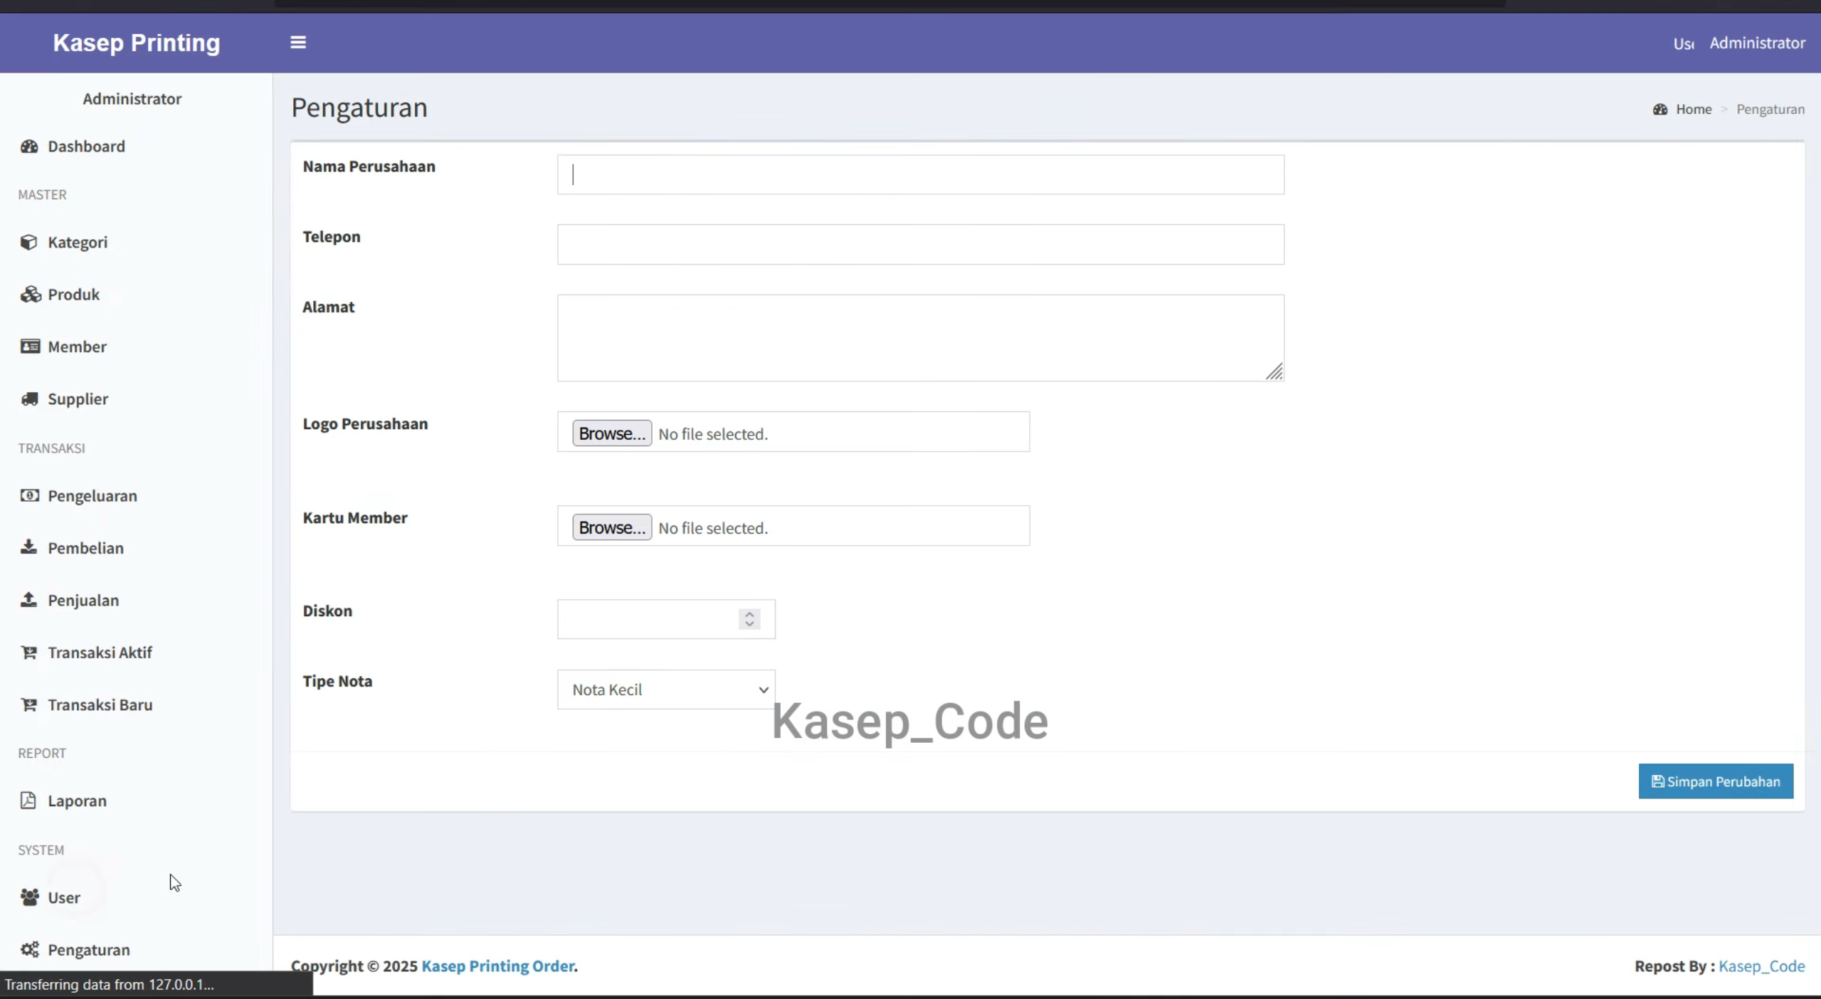Viewport: 1821px width, 999px height.
Task: Increase the Diskon value with stepper arrow
Action: click(x=749, y=614)
